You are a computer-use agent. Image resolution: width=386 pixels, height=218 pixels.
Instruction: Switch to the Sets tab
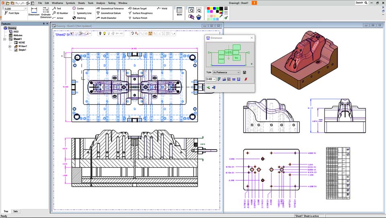(16, 211)
